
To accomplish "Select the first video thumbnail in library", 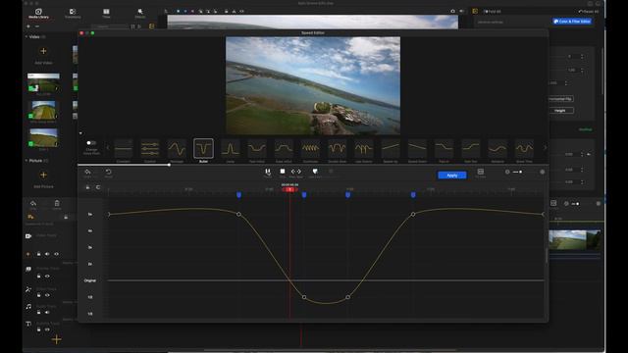I will [43, 82].
